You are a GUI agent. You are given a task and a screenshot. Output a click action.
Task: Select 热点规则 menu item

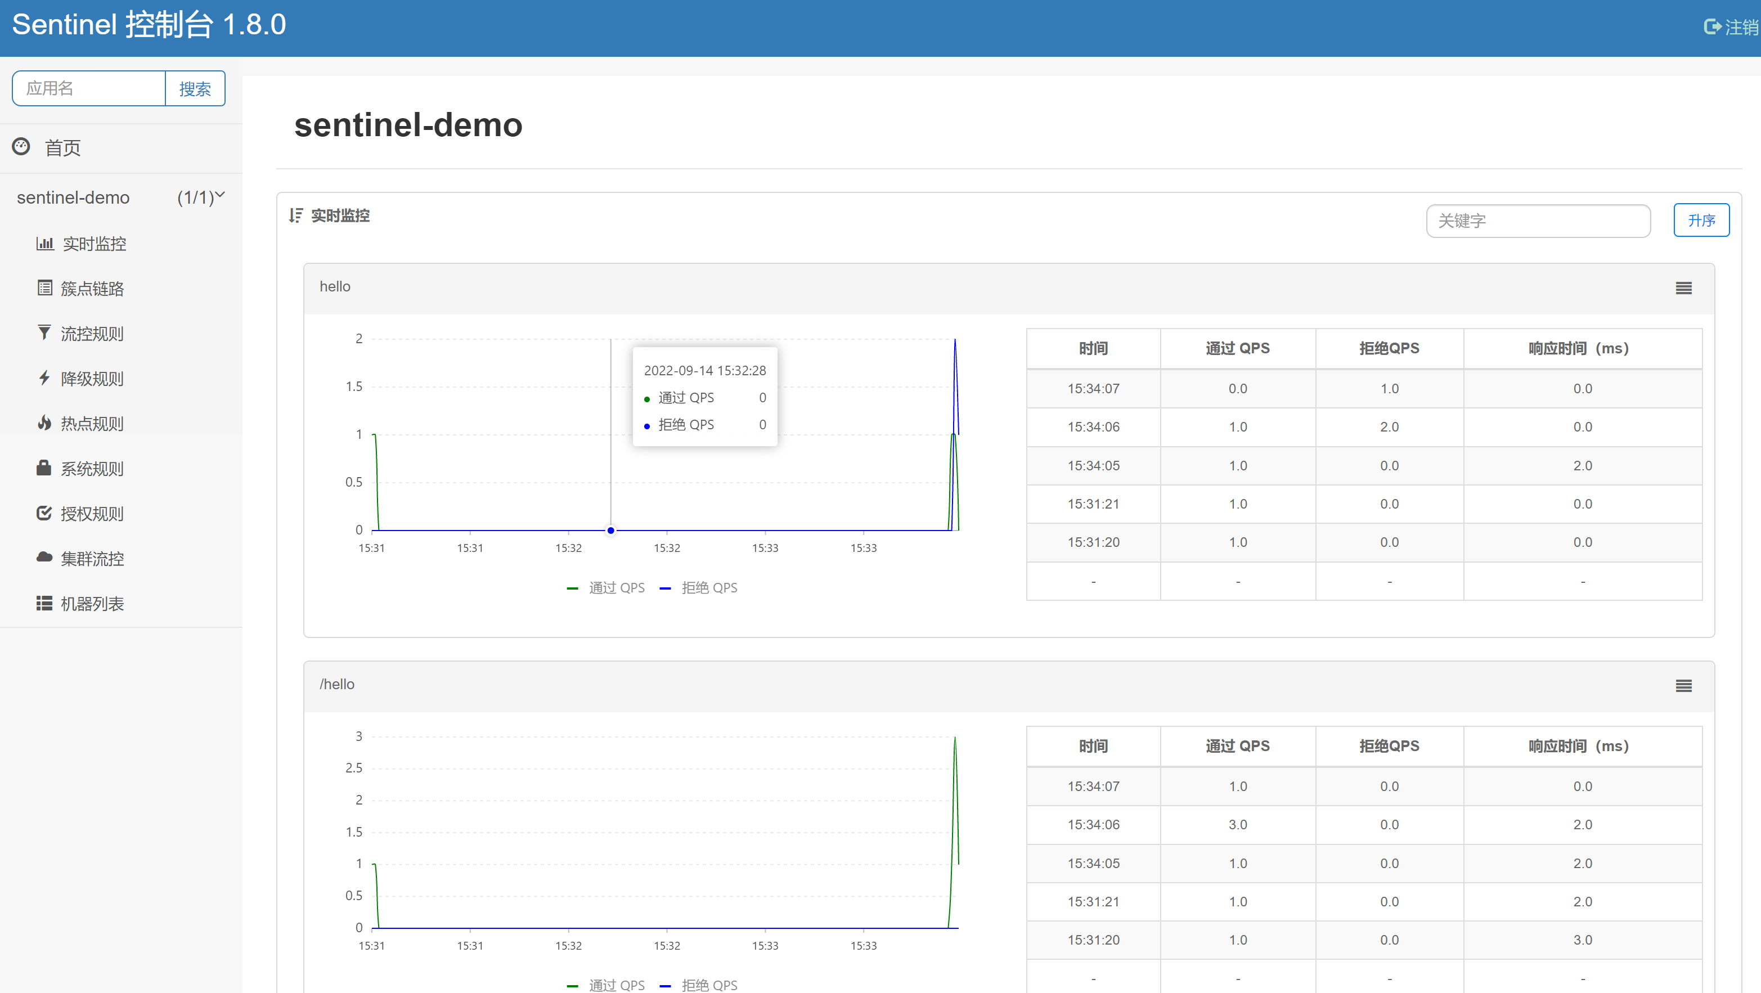coord(92,424)
